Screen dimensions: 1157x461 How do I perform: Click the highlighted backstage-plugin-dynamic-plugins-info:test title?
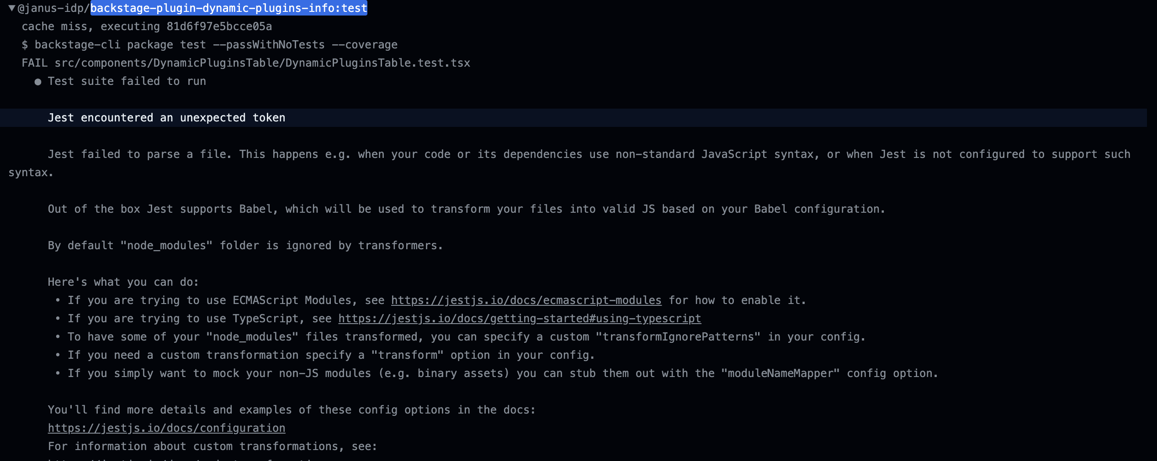[x=228, y=8]
